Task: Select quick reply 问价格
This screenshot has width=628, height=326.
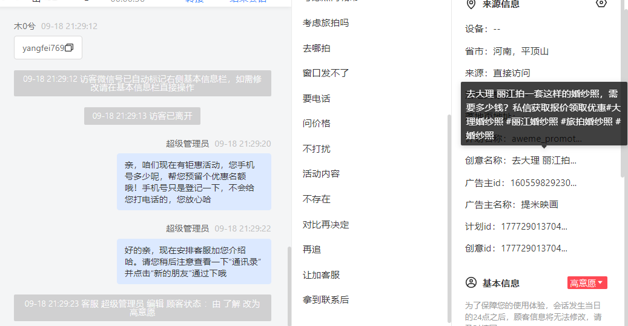Action: point(316,124)
